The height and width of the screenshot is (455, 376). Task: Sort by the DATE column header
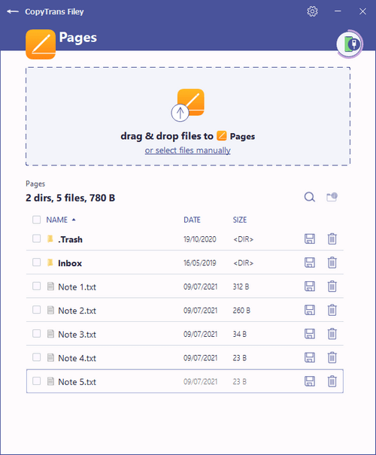coord(192,220)
